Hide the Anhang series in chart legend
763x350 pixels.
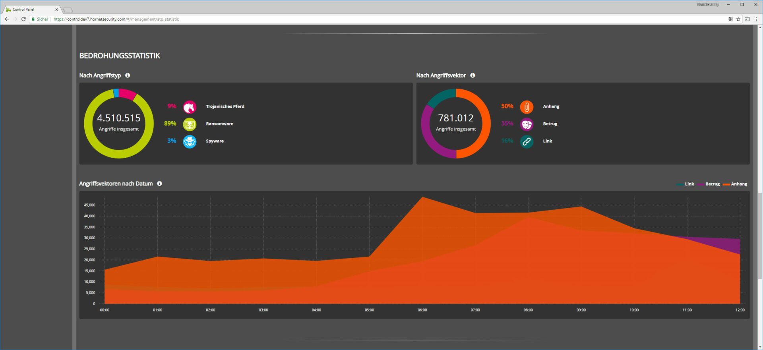[x=735, y=184]
